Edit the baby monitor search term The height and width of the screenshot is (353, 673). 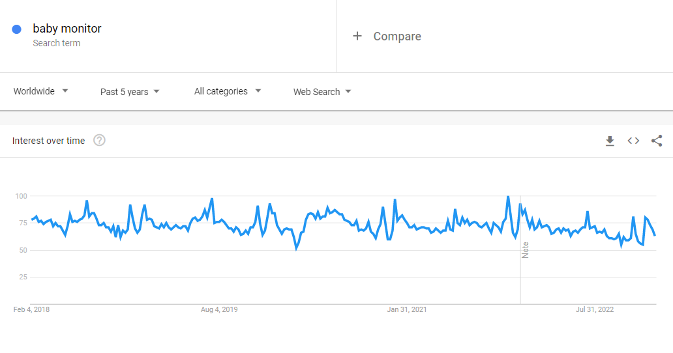coord(67,29)
